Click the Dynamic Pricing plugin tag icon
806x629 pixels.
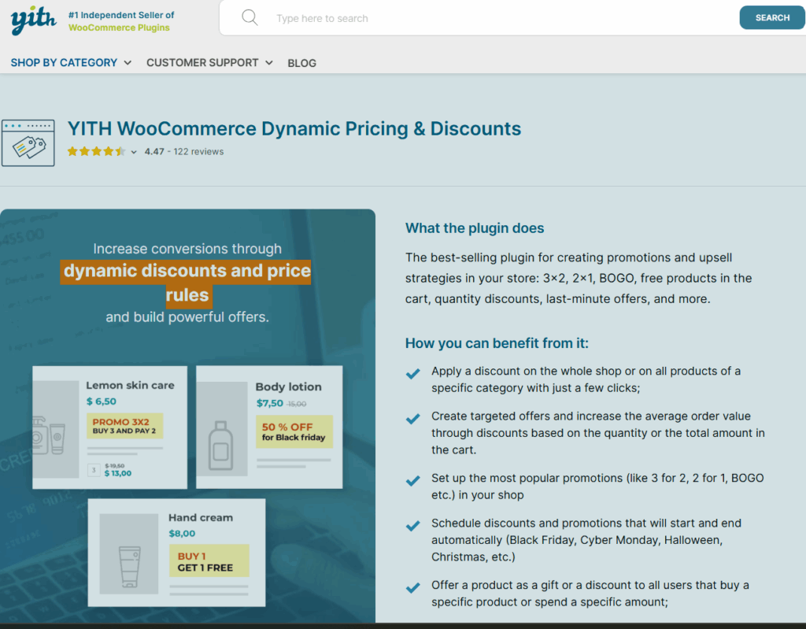click(x=28, y=143)
